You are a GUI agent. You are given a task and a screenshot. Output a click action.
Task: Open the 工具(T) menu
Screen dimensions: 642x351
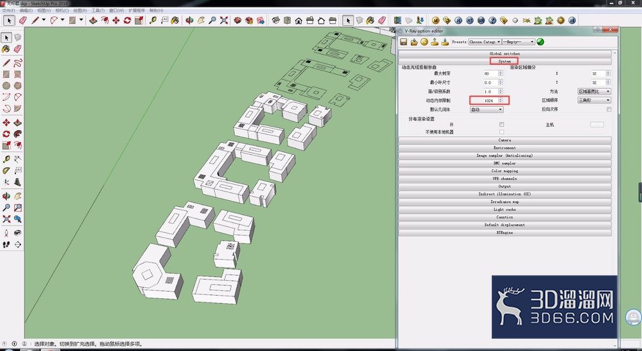98,10
